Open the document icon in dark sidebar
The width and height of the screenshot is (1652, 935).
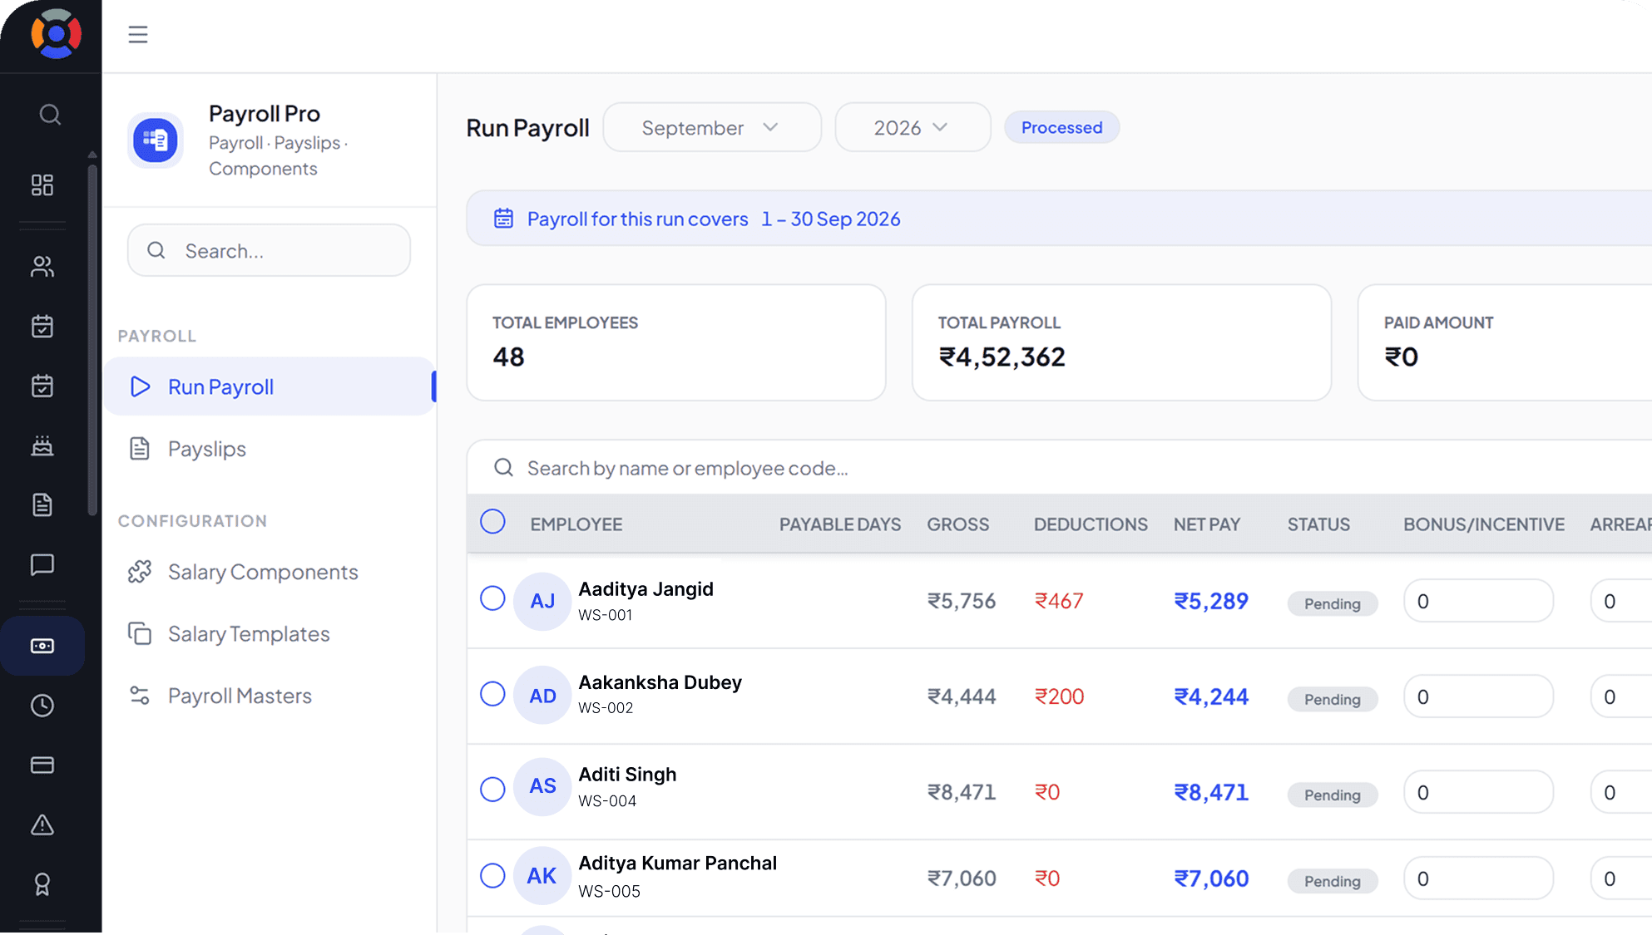tap(42, 504)
